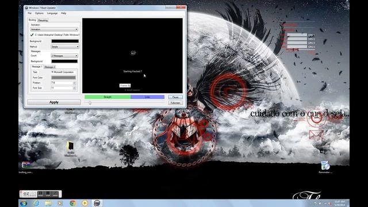Open the Options menu
368x207 pixels.
39,13
